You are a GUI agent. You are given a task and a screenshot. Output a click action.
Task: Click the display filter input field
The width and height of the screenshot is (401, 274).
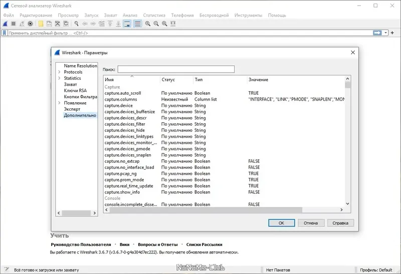[190, 33]
